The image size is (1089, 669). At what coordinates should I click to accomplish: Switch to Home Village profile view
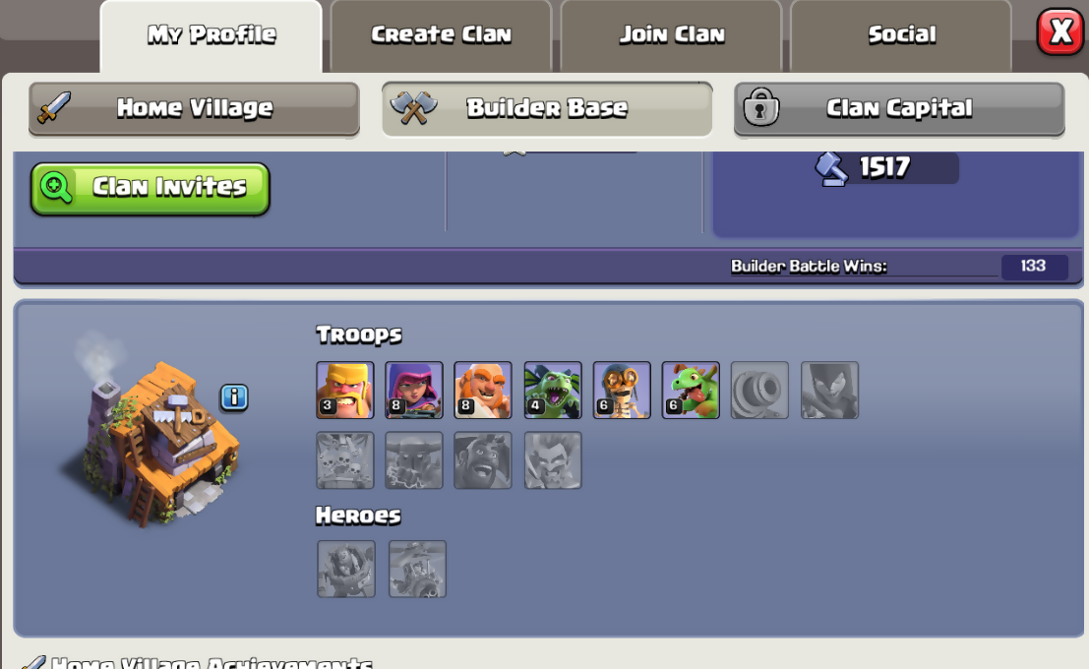[194, 108]
